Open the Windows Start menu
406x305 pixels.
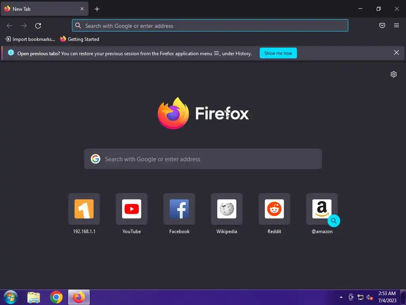11,297
